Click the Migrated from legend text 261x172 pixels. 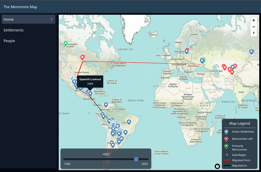(x=241, y=160)
